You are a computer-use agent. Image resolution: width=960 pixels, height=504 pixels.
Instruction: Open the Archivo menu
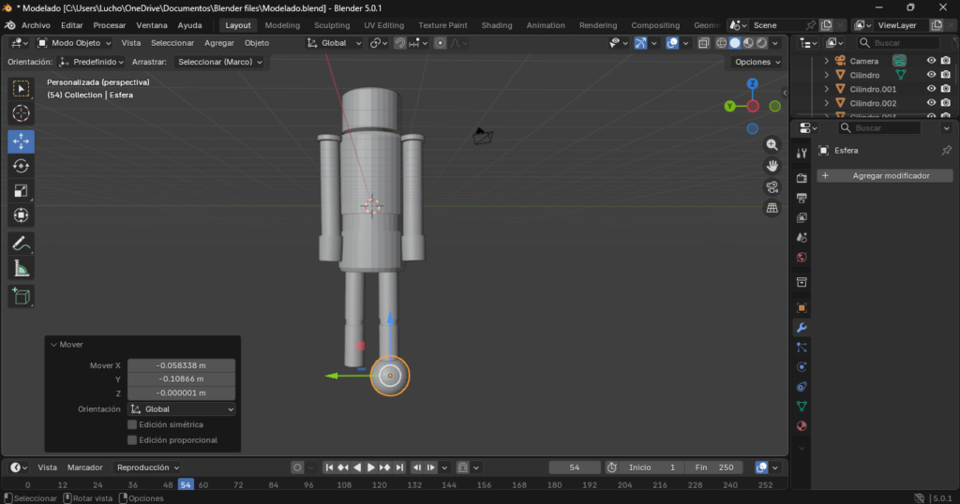coord(36,25)
